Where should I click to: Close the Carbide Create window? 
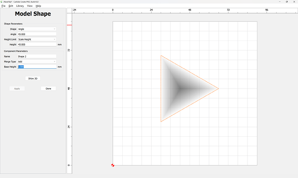pyautogui.click(x=294, y=2)
